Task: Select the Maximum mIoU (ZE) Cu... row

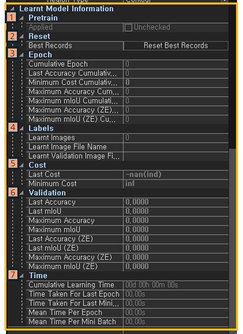Action: [x=127, y=119]
